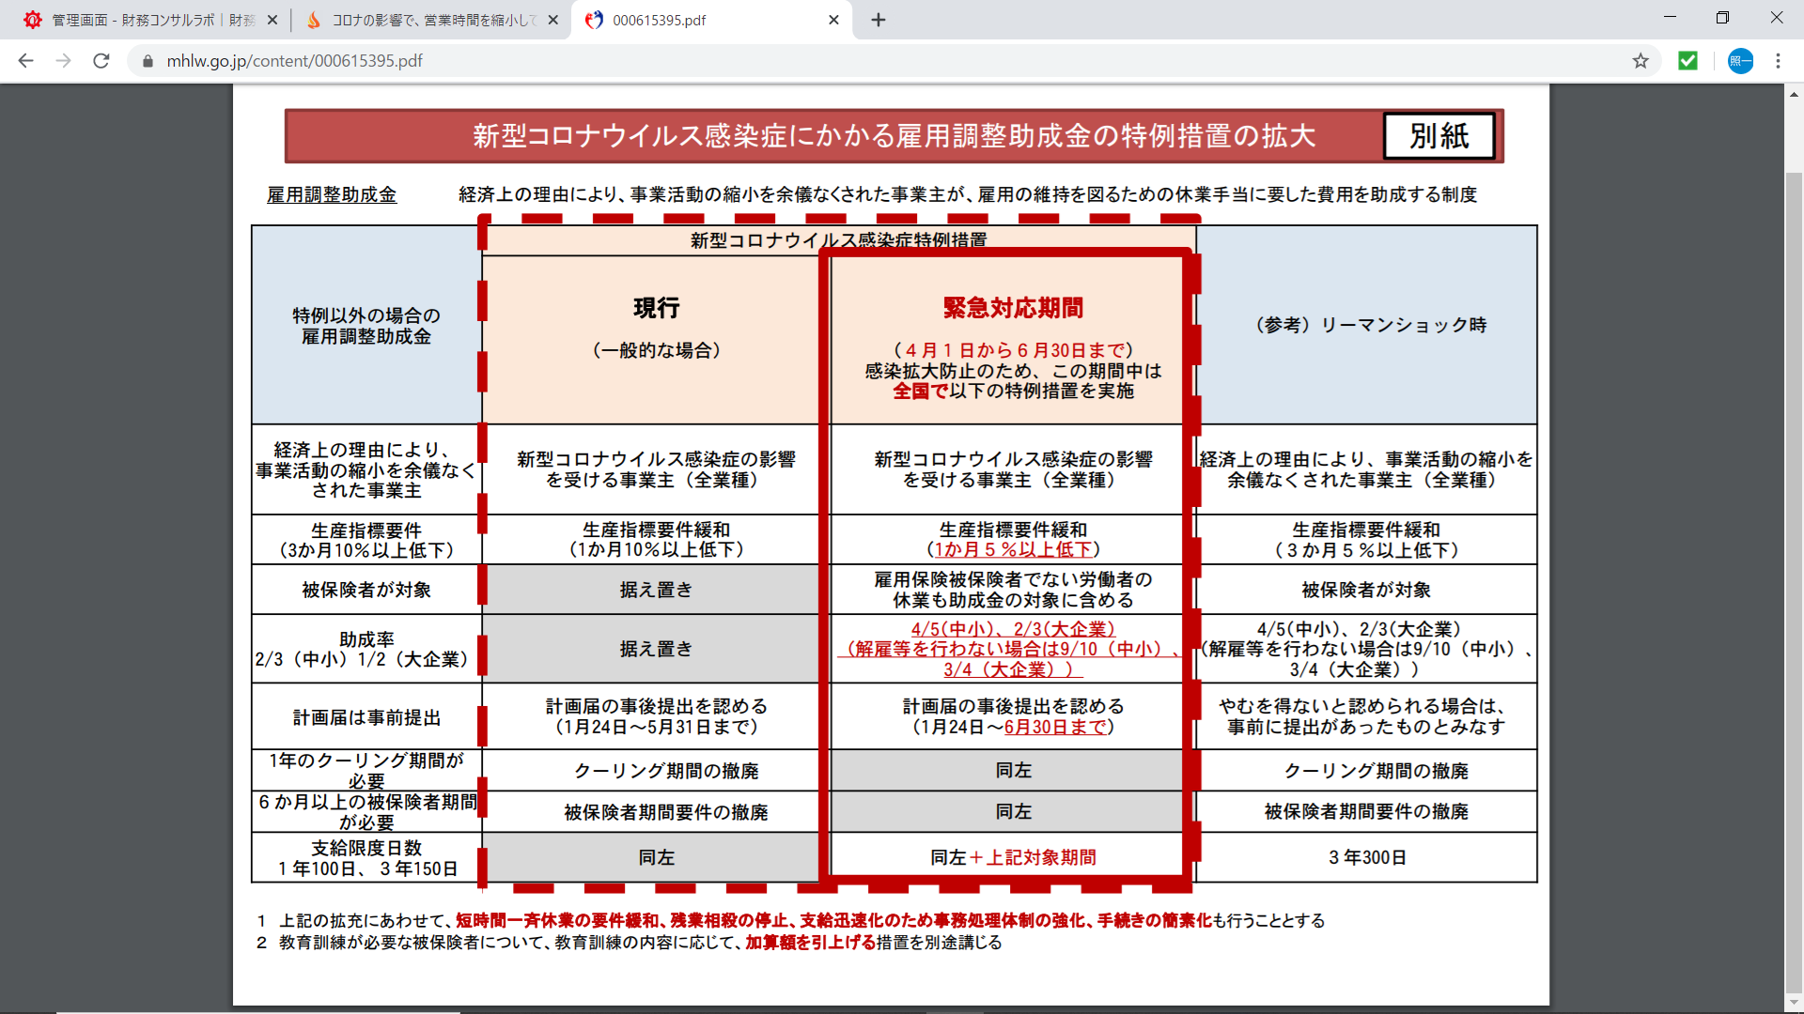Click 6か月以上の被保険者期間が必要 cell

366,812
